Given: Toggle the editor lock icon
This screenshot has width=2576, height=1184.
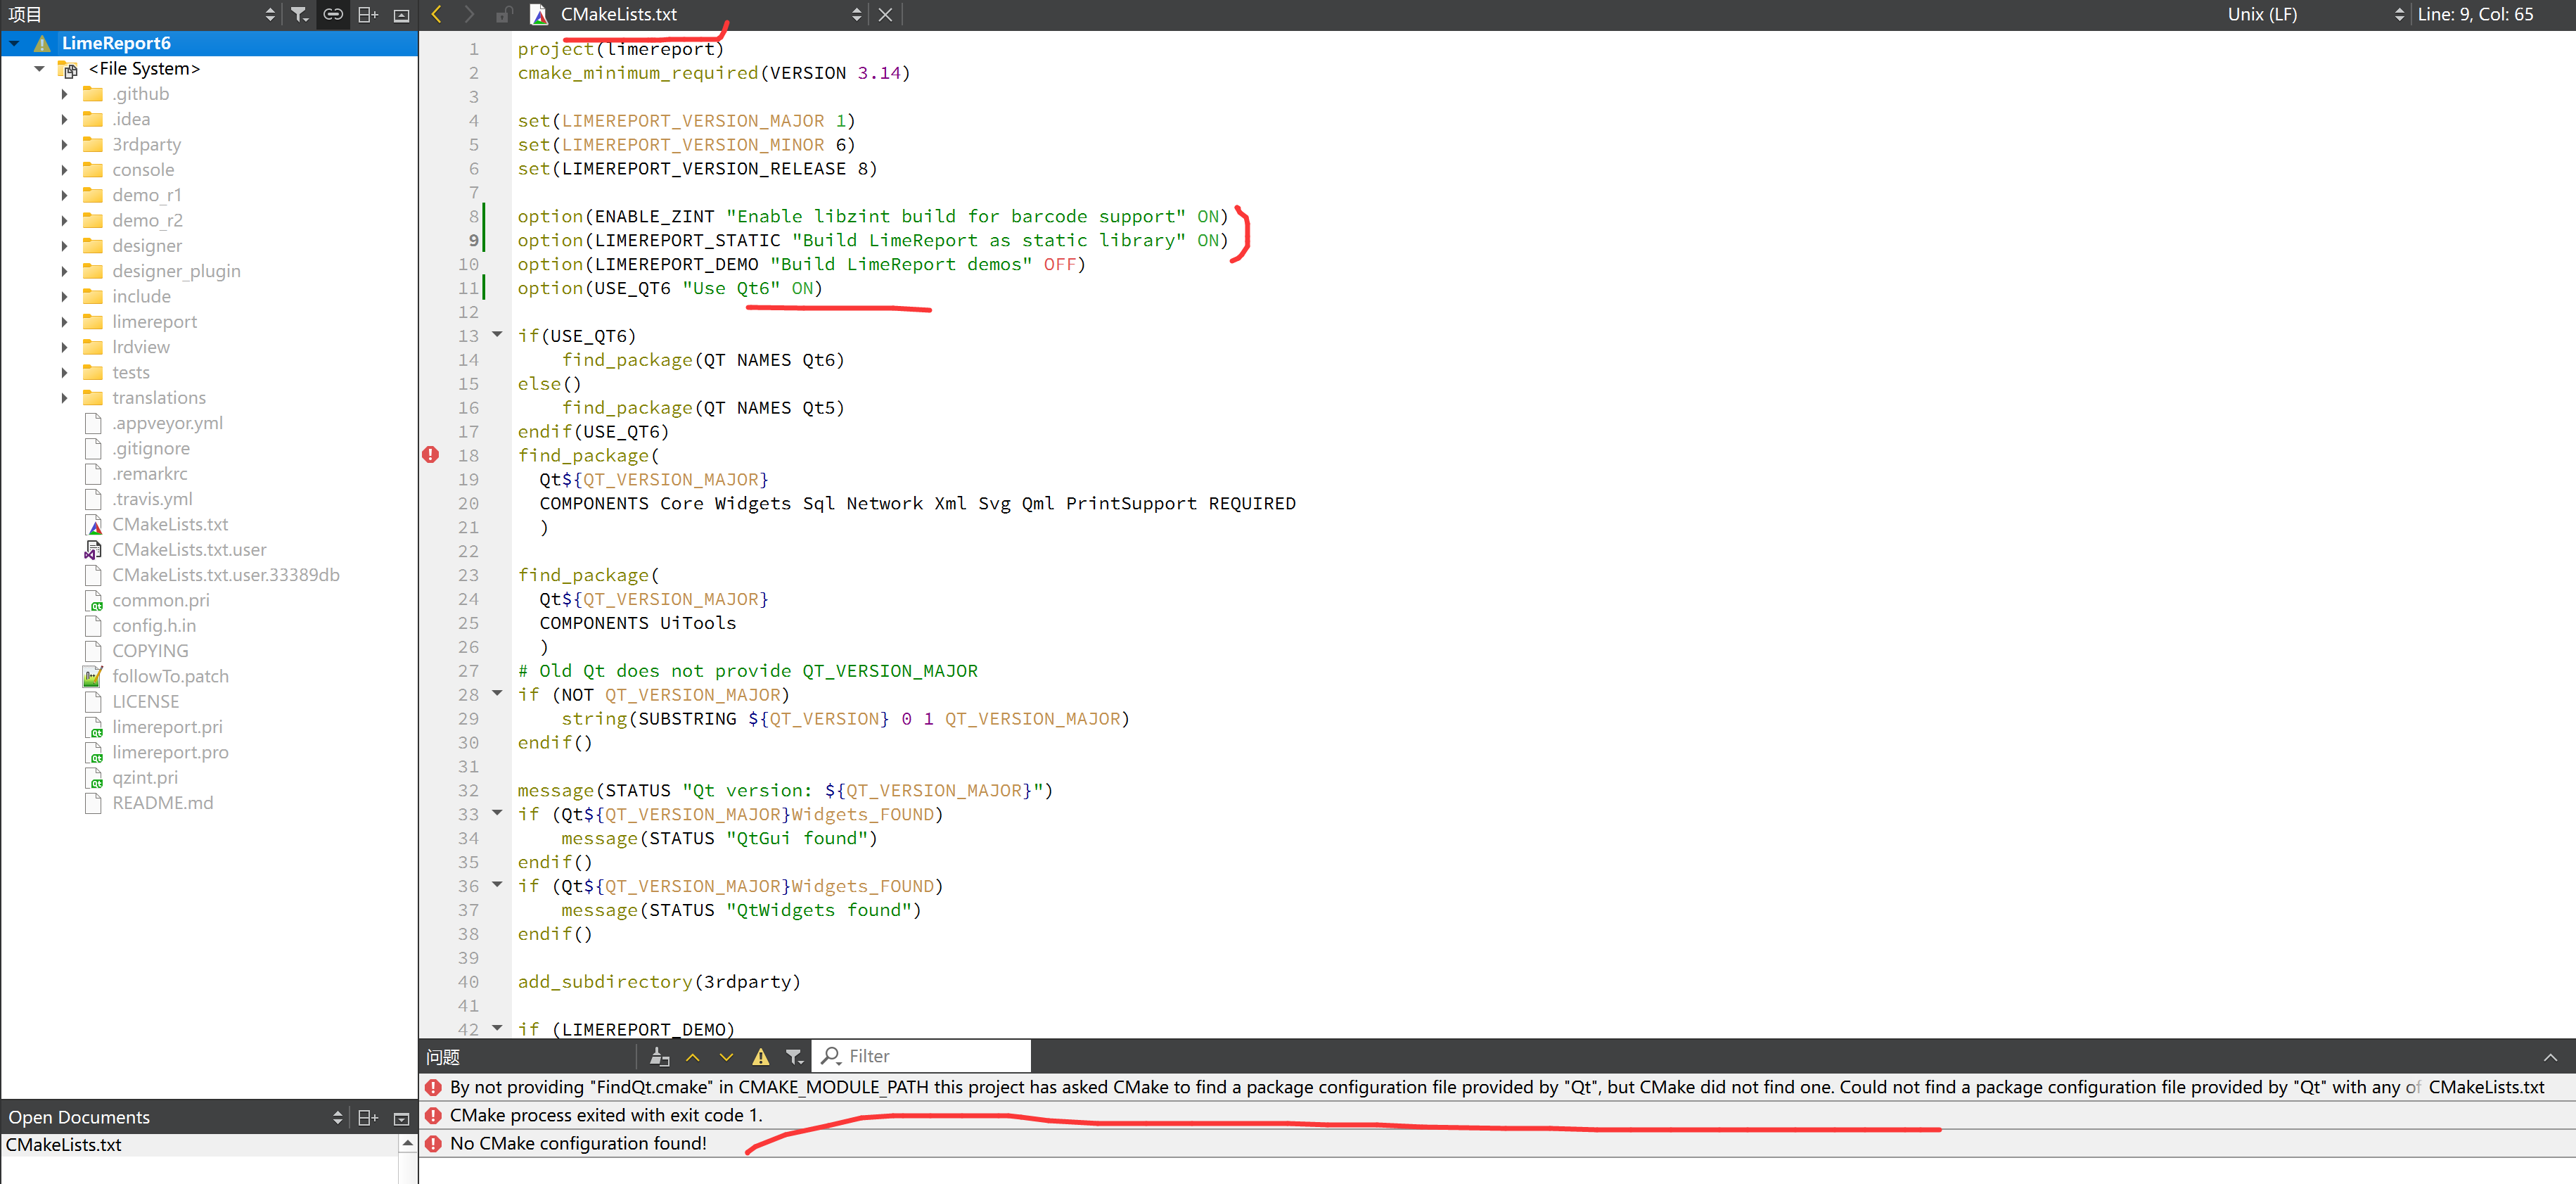Looking at the screenshot, I should 503,14.
